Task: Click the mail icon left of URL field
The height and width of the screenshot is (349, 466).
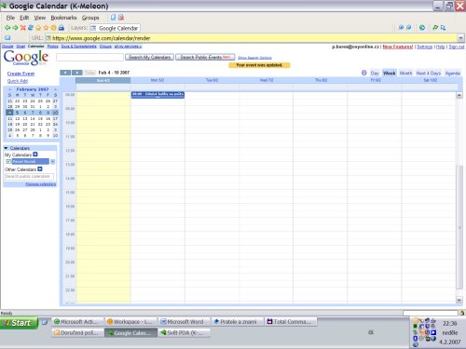Action: tap(7, 38)
